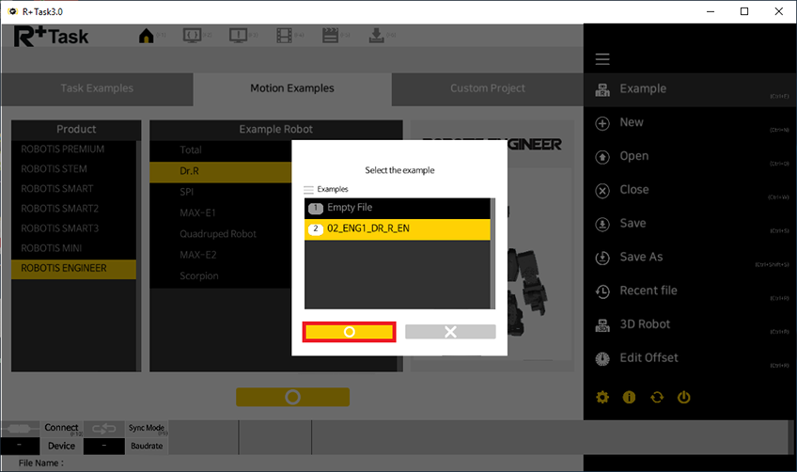
Task: Click the Save As circle icon
Action: pos(602,258)
